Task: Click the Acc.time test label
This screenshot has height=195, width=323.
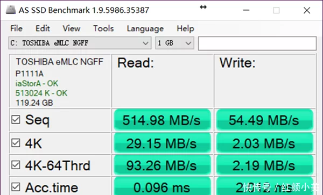Action: [x=52, y=187]
